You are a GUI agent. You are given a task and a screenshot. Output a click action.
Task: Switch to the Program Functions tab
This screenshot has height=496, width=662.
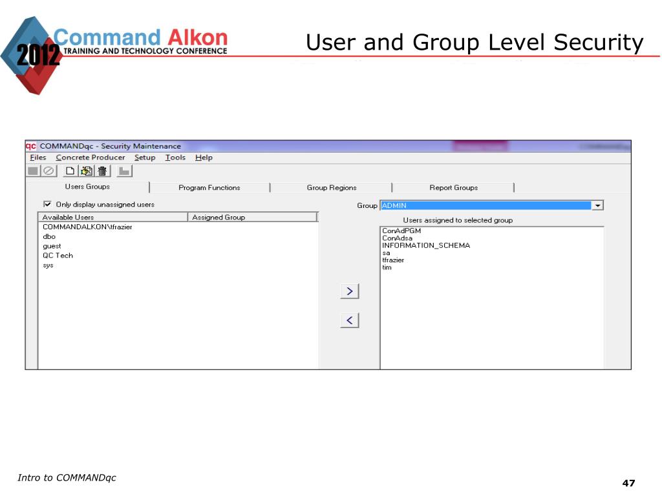coord(209,188)
